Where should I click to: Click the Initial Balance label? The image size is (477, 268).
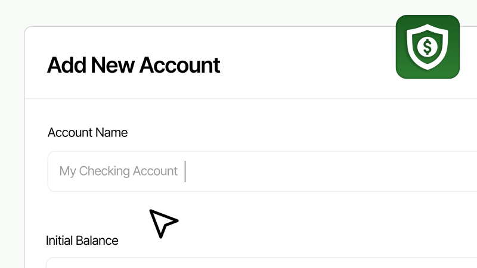(82, 241)
